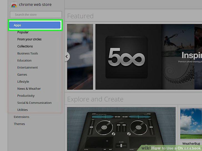Select Social & Communication category
The height and width of the screenshot is (151, 202).
(34, 103)
